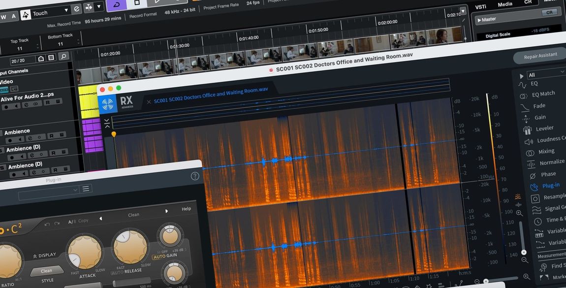Switch to the Media tab
Screen dimensions: 566x288
[x=505, y=4]
